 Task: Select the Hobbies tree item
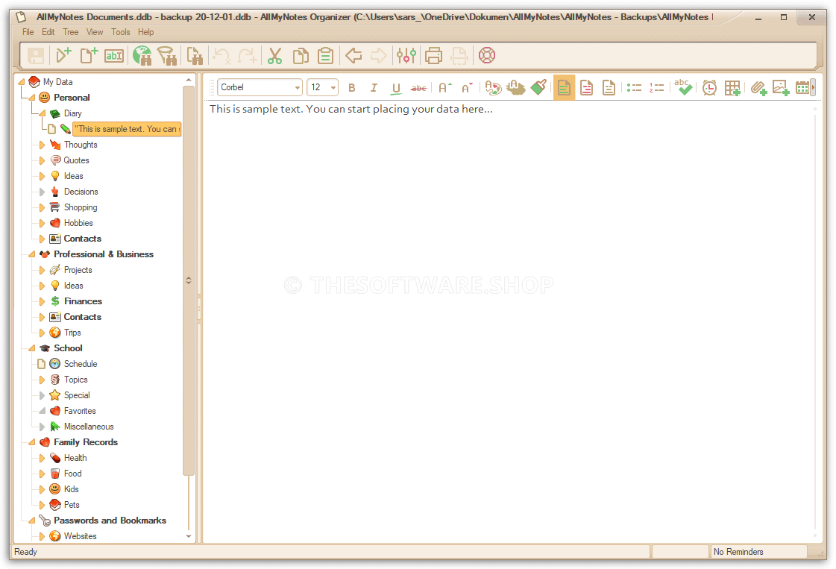click(x=78, y=223)
